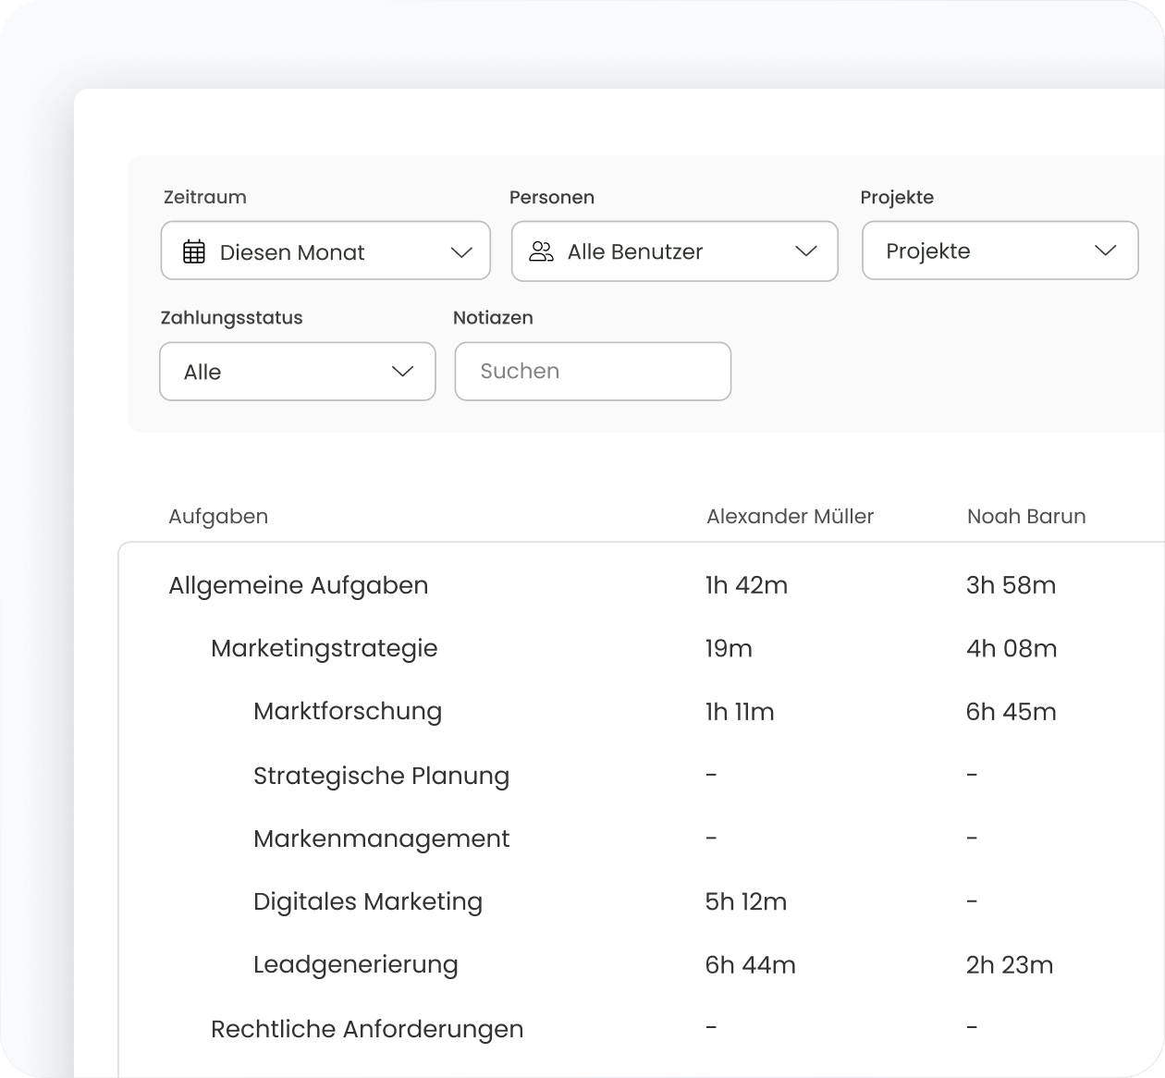Select the Allgemeine Aufgaben row

(x=298, y=585)
